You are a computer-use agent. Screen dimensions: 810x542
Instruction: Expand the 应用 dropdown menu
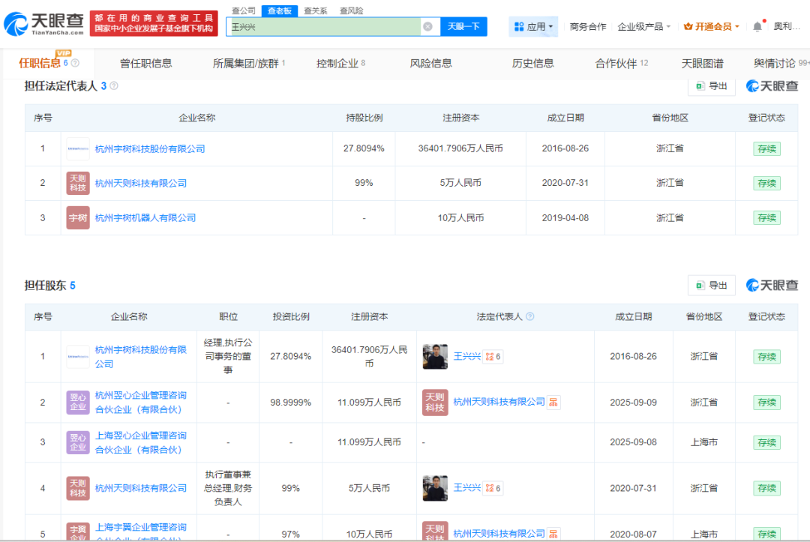click(534, 26)
